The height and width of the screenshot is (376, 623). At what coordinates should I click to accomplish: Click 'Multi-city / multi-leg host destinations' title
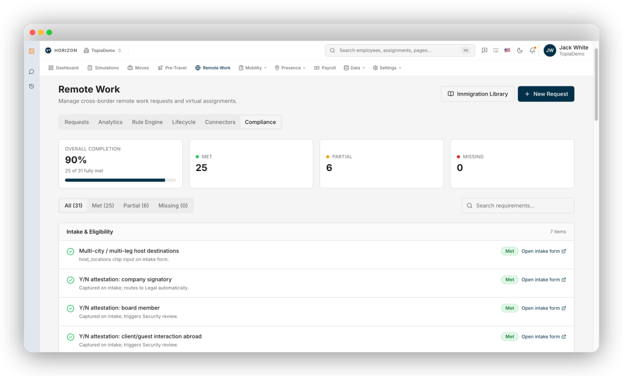pos(129,251)
